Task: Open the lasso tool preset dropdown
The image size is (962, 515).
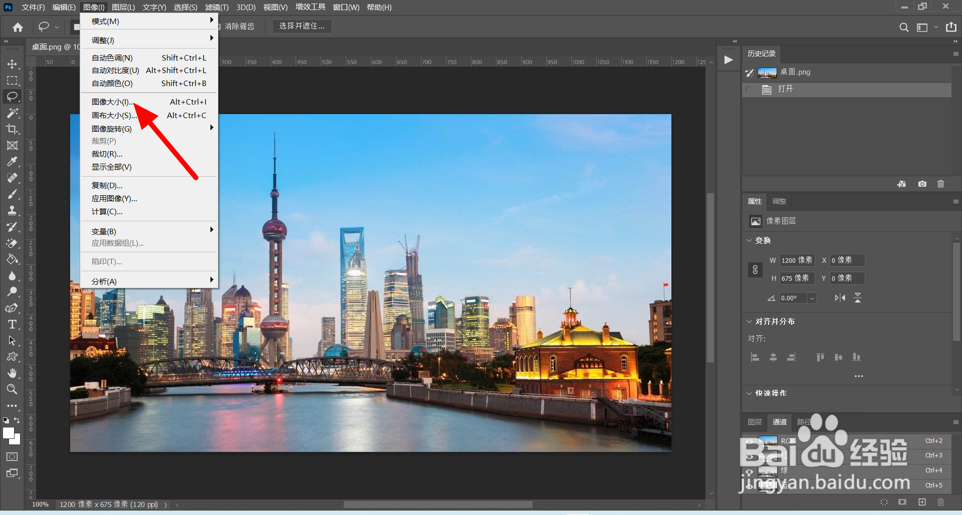Action: pos(57,27)
